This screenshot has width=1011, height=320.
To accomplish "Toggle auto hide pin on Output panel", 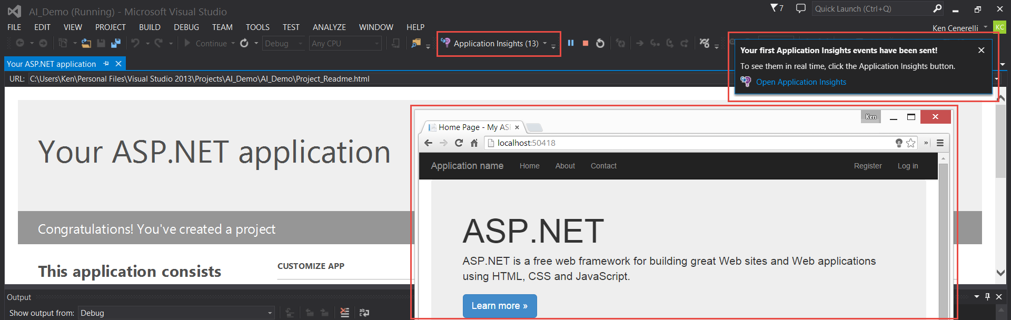I will [987, 297].
